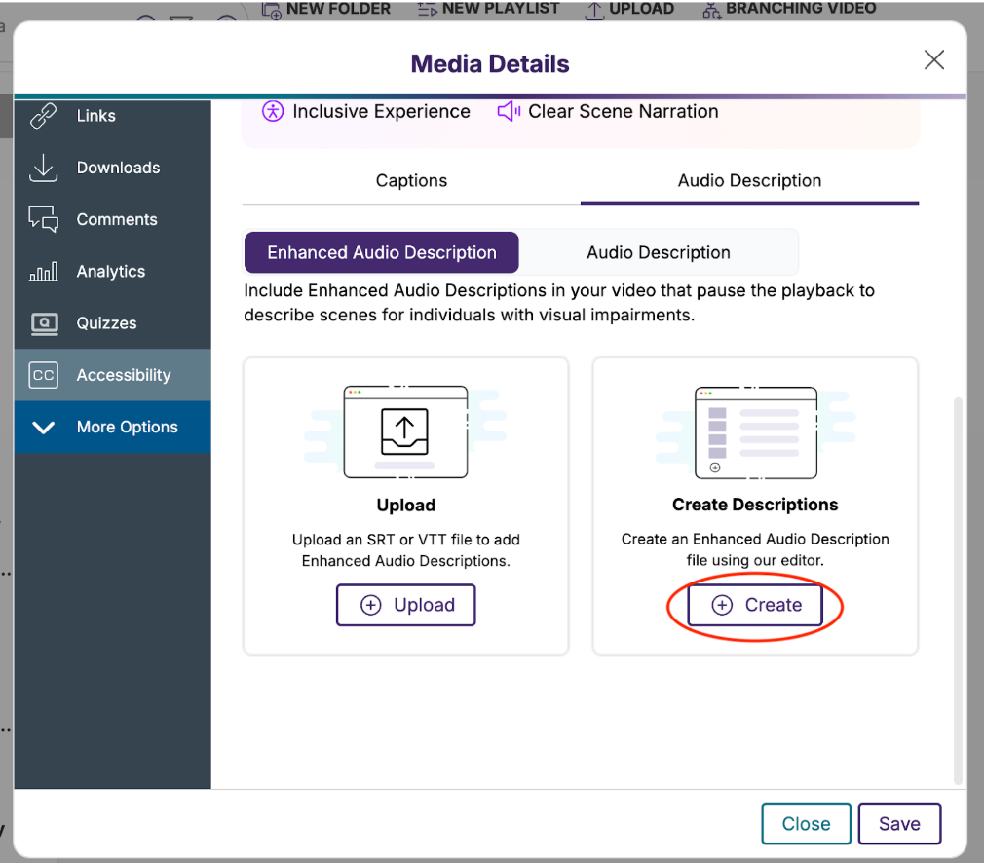The image size is (984, 863).
Task: Click the Accessibility CC icon
Action: pyautogui.click(x=42, y=374)
